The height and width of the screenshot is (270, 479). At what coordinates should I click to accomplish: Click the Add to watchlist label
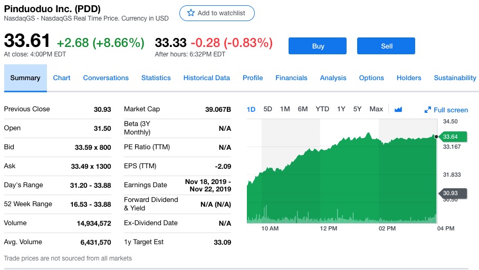point(221,13)
